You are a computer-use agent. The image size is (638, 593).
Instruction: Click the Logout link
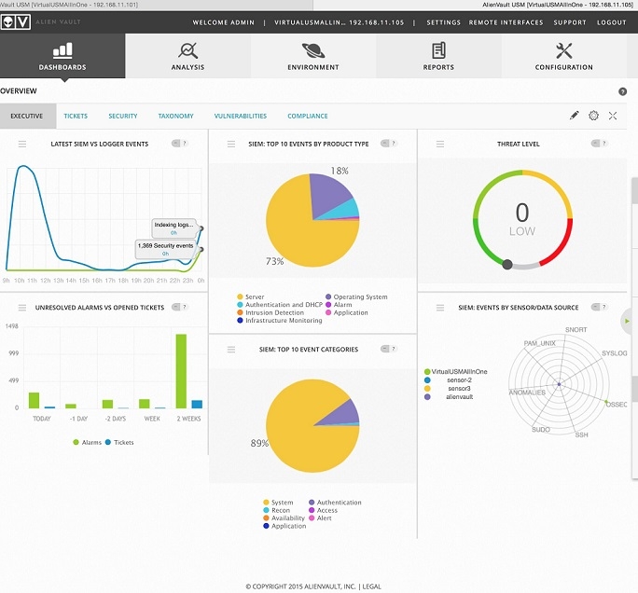point(612,22)
